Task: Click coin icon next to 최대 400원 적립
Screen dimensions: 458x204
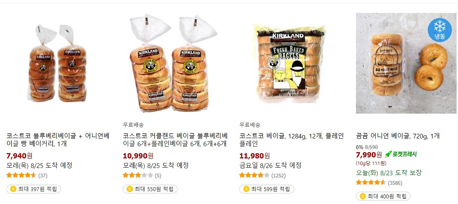Action: tap(363, 196)
